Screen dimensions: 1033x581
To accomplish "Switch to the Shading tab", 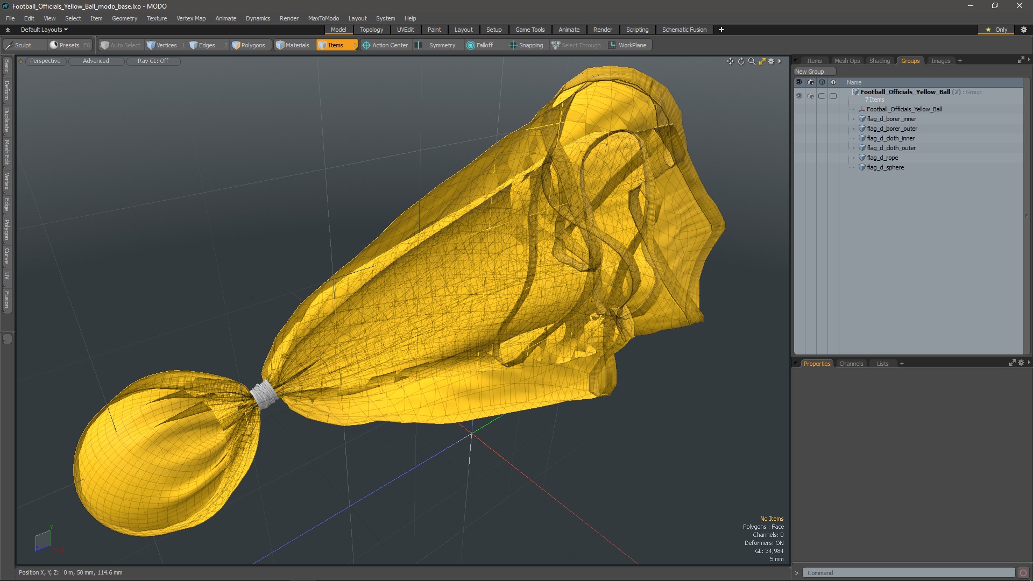I will [x=879, y=61].
